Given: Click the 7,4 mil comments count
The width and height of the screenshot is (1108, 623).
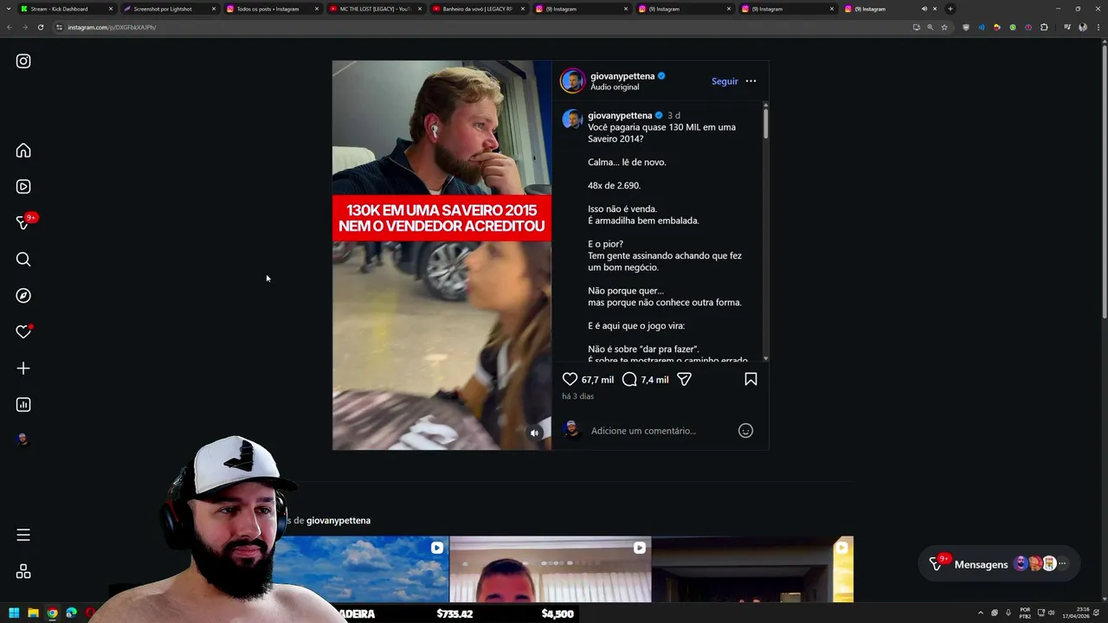Looking at the screenshot, I should tap(654, 380).
